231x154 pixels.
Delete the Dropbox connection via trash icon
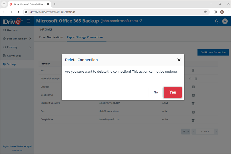(193, 87)
